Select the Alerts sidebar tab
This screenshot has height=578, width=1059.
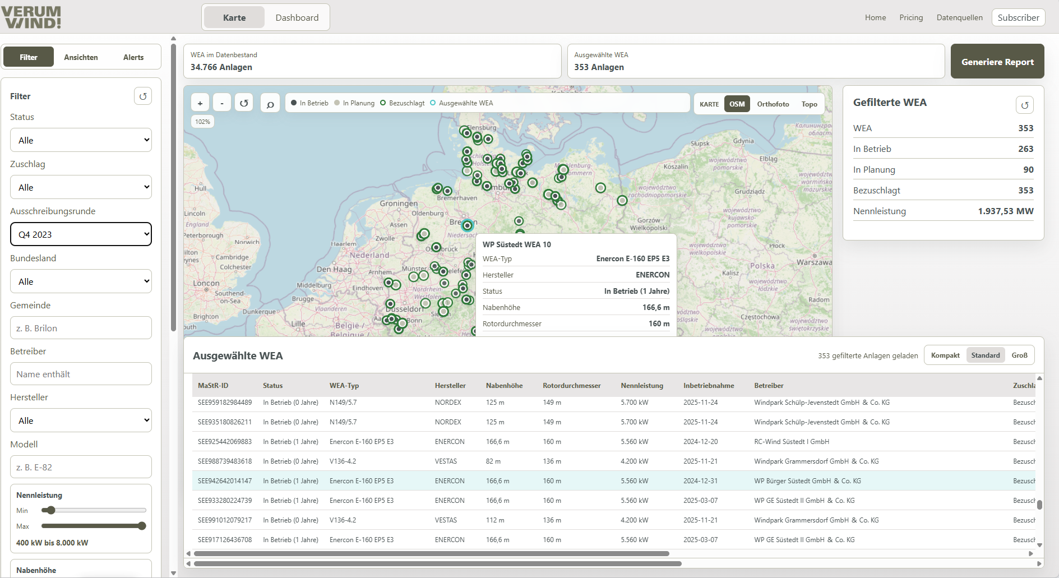(x=133, y=57)
